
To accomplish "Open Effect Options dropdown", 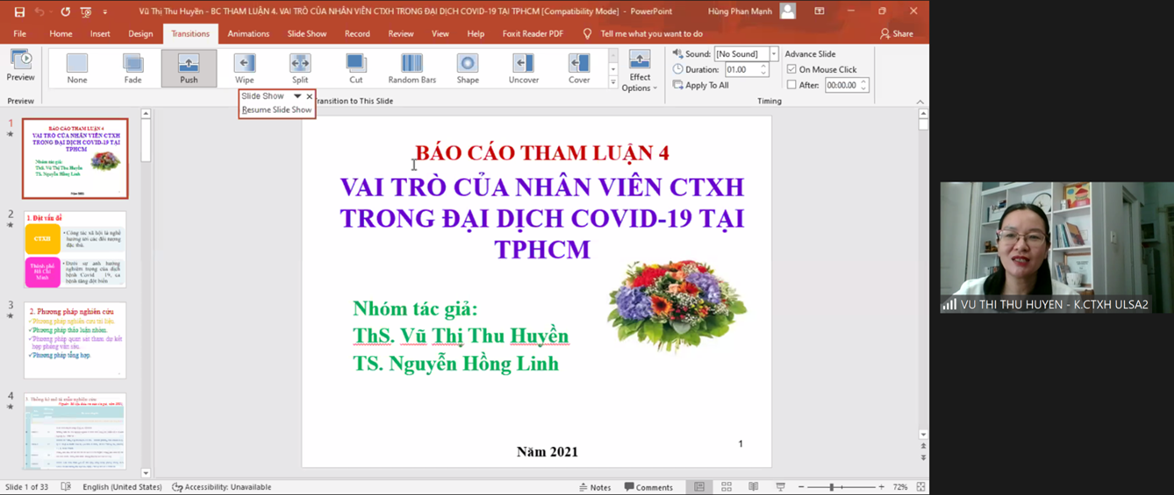I will point(639,71).
